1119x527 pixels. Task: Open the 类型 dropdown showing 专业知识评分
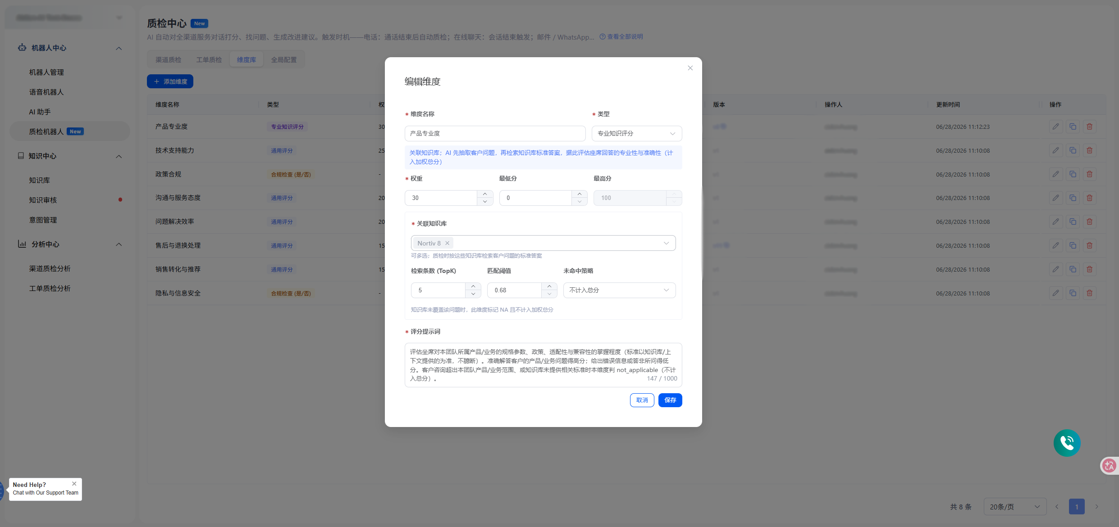point(637,133)
